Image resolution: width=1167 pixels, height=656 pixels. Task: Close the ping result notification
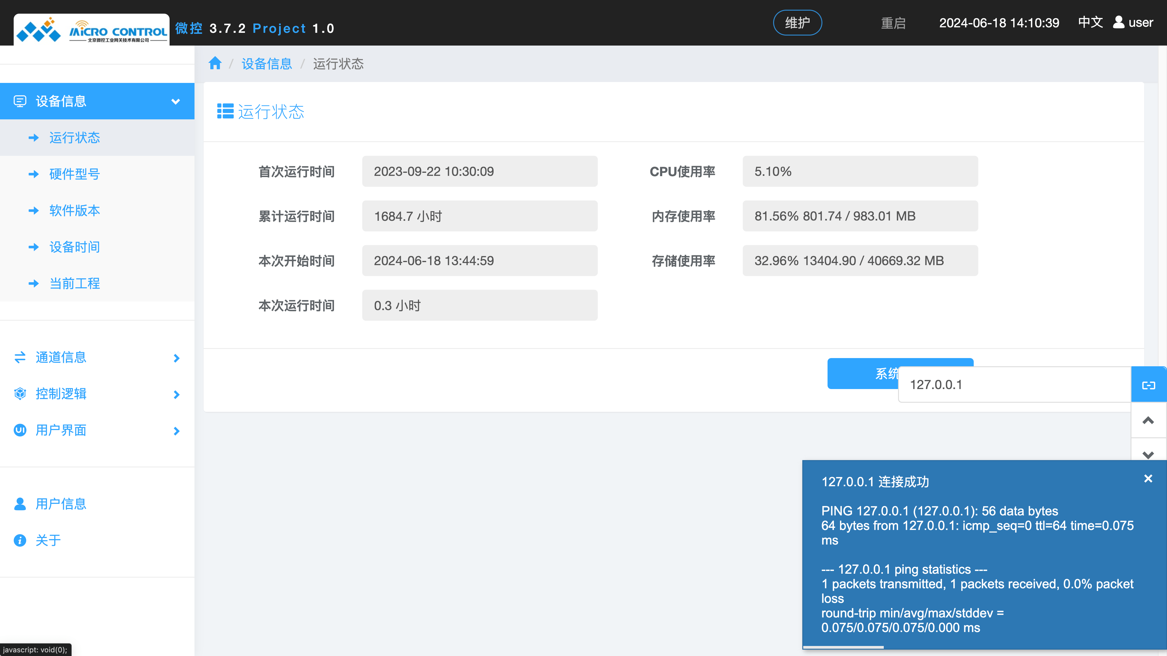click(1148, 479)
